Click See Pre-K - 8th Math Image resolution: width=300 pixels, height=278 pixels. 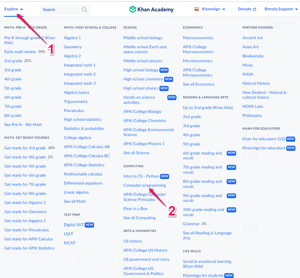(x=23, y=125)
